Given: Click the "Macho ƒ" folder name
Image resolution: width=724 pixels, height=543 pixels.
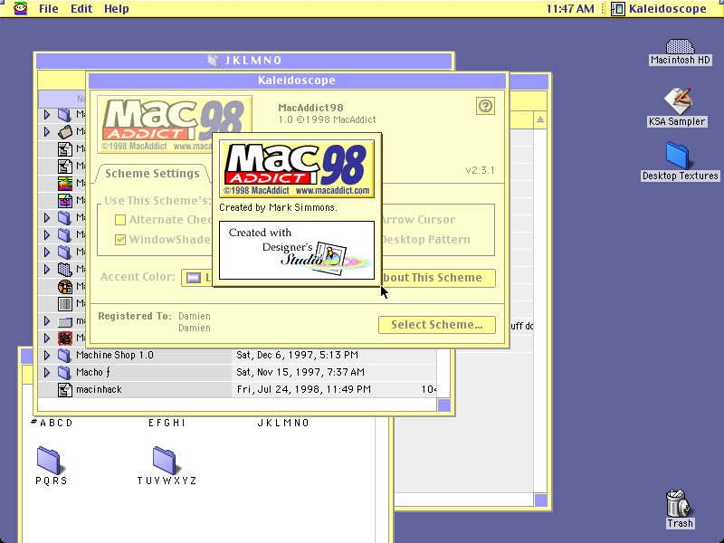Looking at the screenshot, I should point(93,372).
